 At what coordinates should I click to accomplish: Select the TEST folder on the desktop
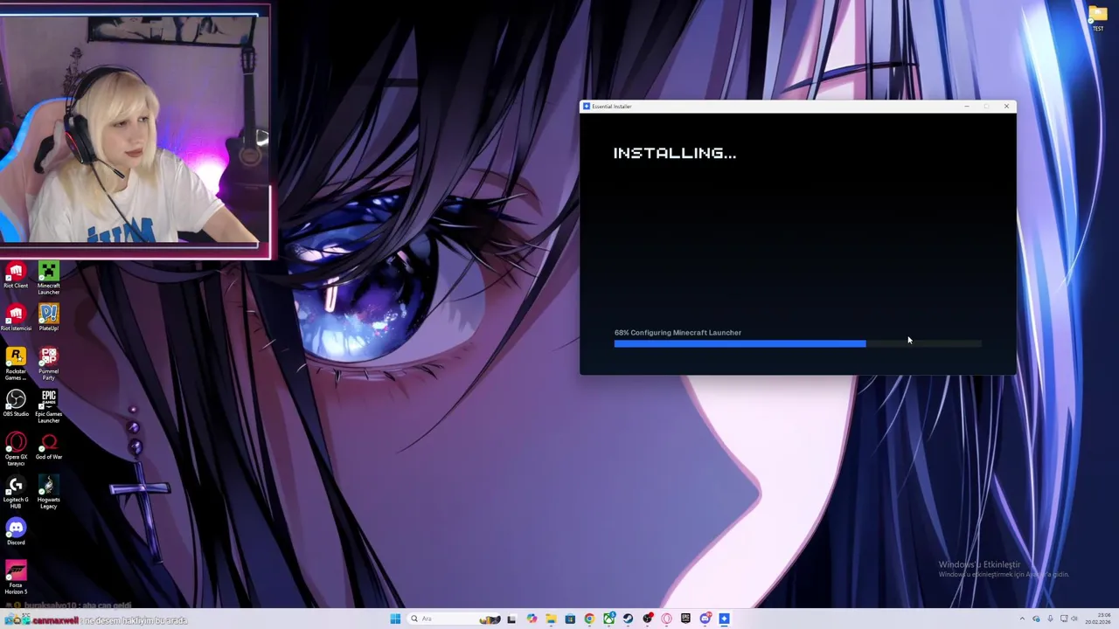tap(1098, 18)
